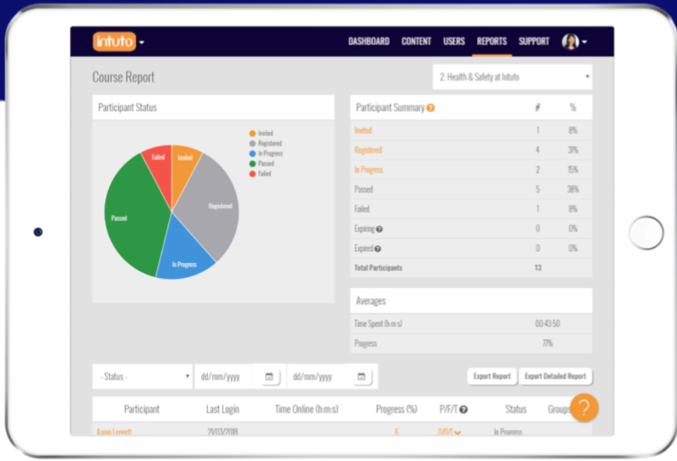677x461 pixels.
Task: Open the Registered participants link
Action: click(368, 150)
